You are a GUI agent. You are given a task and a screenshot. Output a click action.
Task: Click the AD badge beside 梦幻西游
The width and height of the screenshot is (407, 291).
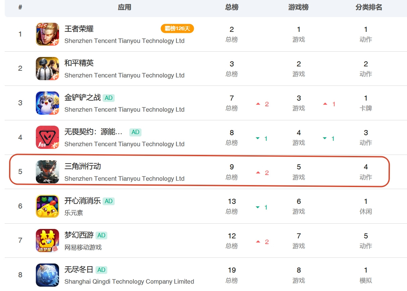click(x=102, y=235)
